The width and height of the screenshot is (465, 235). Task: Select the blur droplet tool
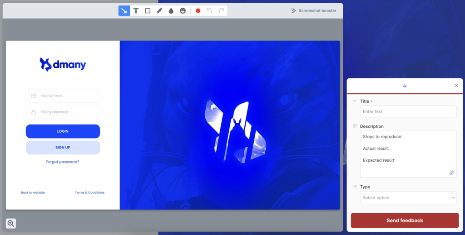tap(171, 11)
